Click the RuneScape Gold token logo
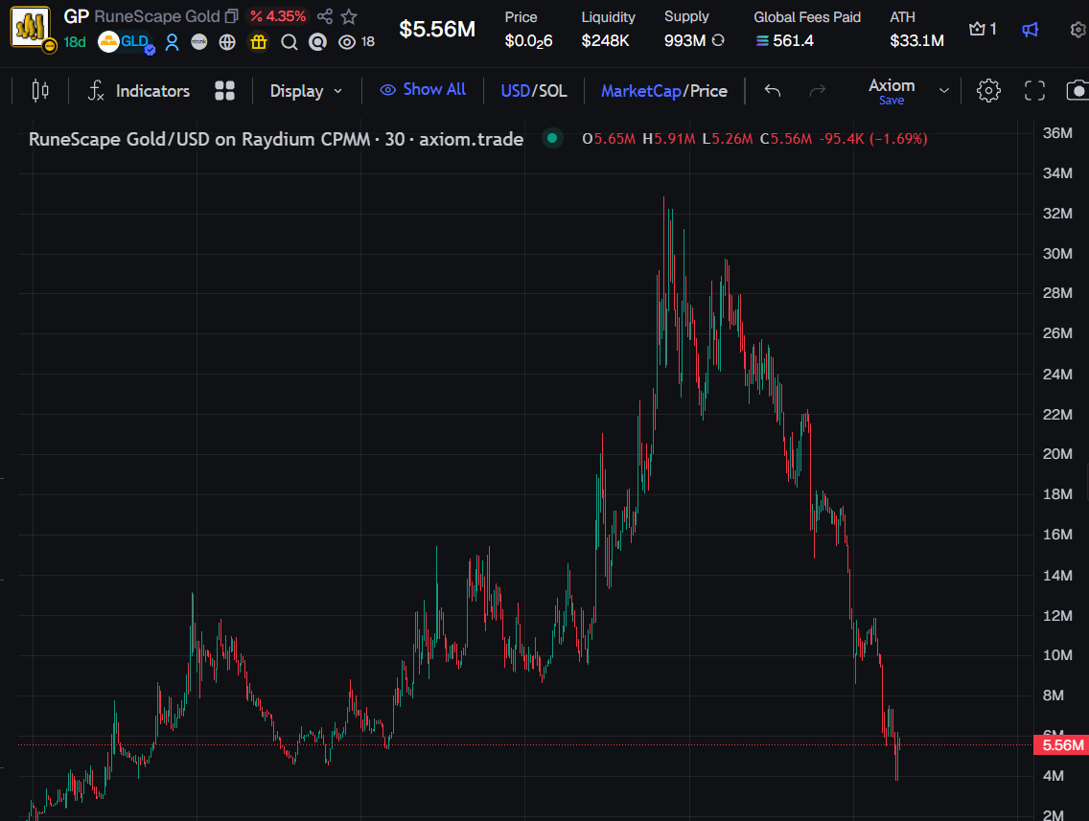Screen dimensions: 1089x821 coord(30,27)
